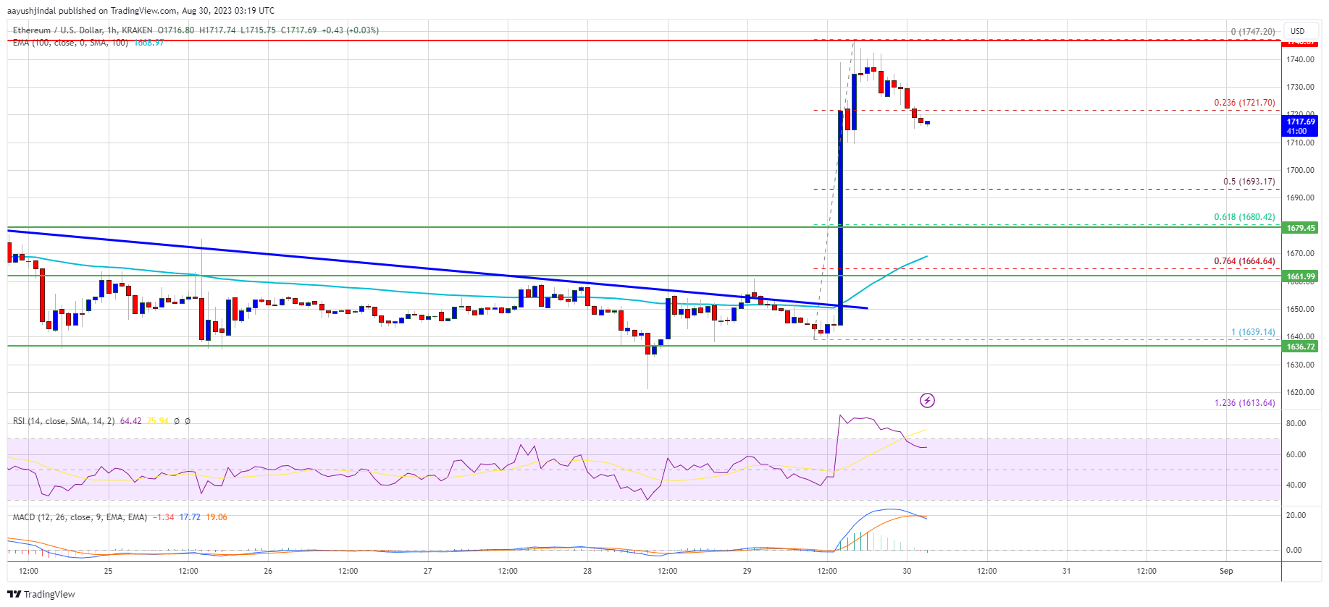Viewport: 1329px width, 607px height.
Task: Click the 1.236 (1613.64) Fibonacci extension label
Action: [1244, 403]
